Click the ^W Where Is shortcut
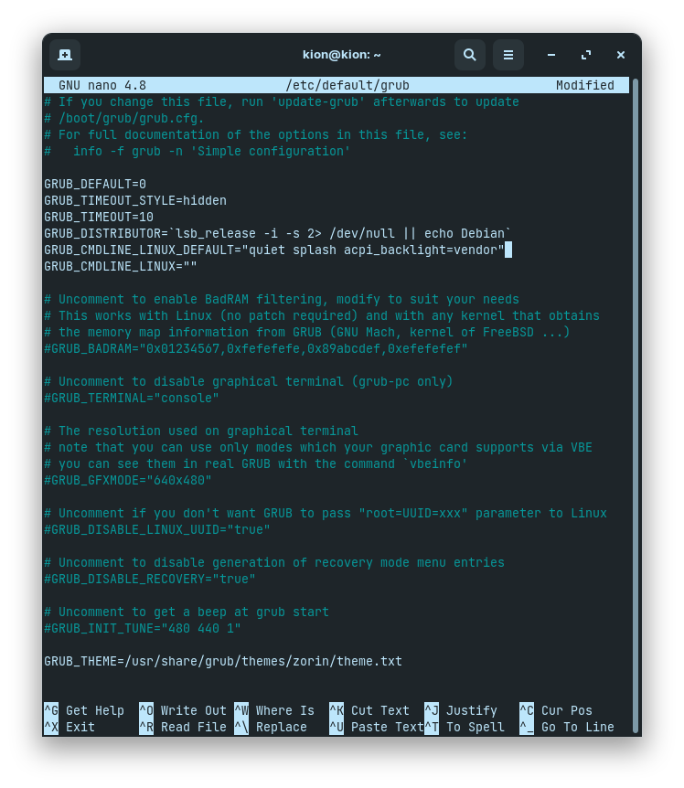The width and height of the screenshot is (684, 788). pyautogui.click(x=274, y=710)
